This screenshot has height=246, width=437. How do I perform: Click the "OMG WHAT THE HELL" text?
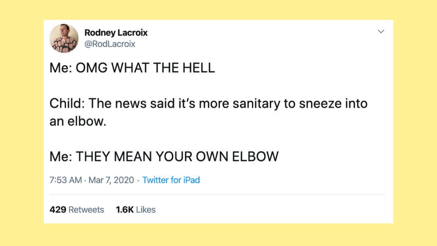(145, 68)
